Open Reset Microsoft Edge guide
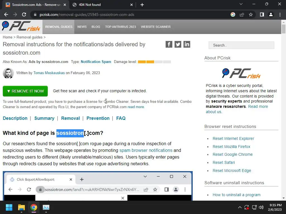 [x=232, y=171]
